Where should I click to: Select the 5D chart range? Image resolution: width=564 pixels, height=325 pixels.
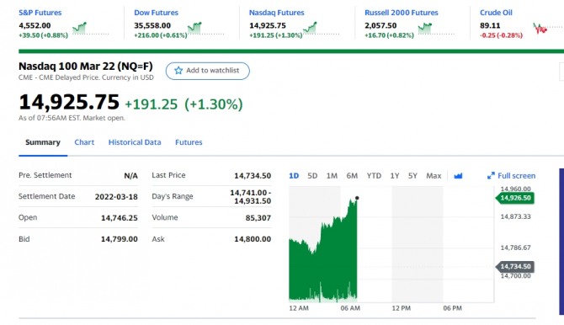tap(312, 176)
